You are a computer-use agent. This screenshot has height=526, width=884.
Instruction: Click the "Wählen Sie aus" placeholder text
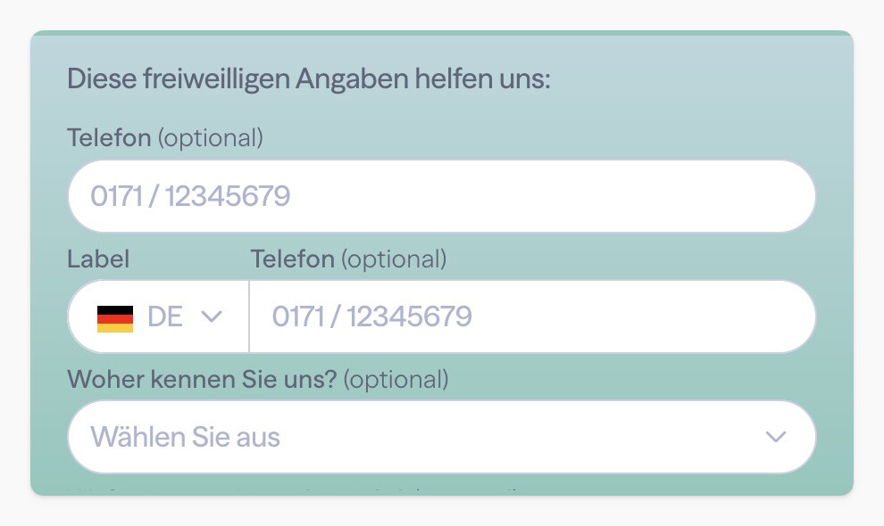point(186,437)
